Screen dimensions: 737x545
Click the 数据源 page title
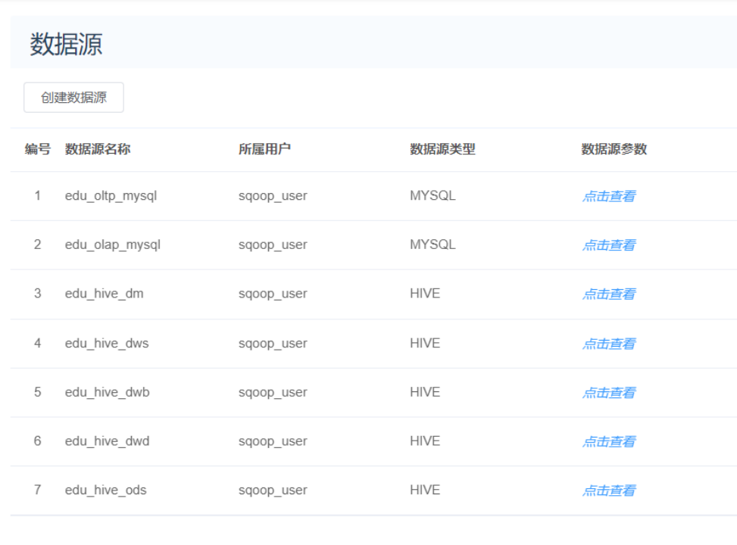tap(66, 45)
